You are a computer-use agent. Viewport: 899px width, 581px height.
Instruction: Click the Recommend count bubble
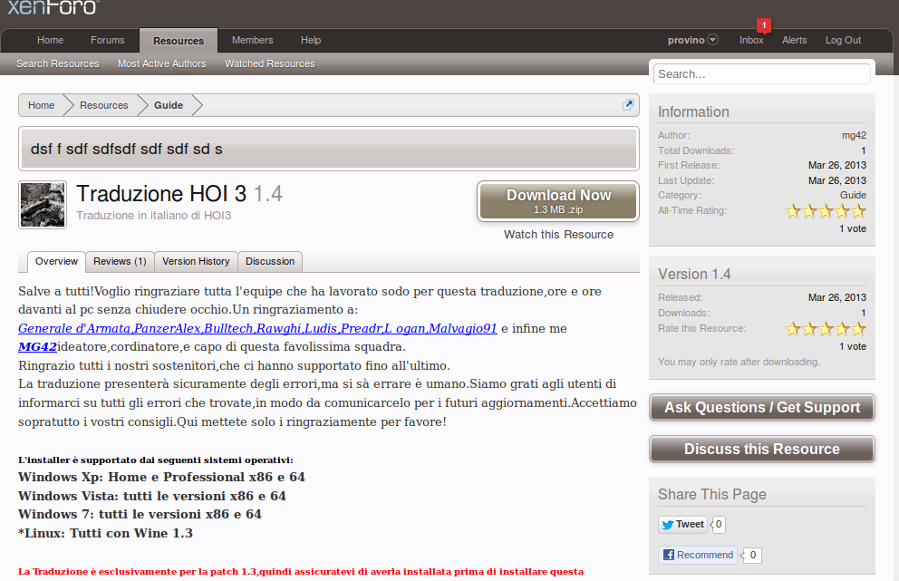[752, 556]
